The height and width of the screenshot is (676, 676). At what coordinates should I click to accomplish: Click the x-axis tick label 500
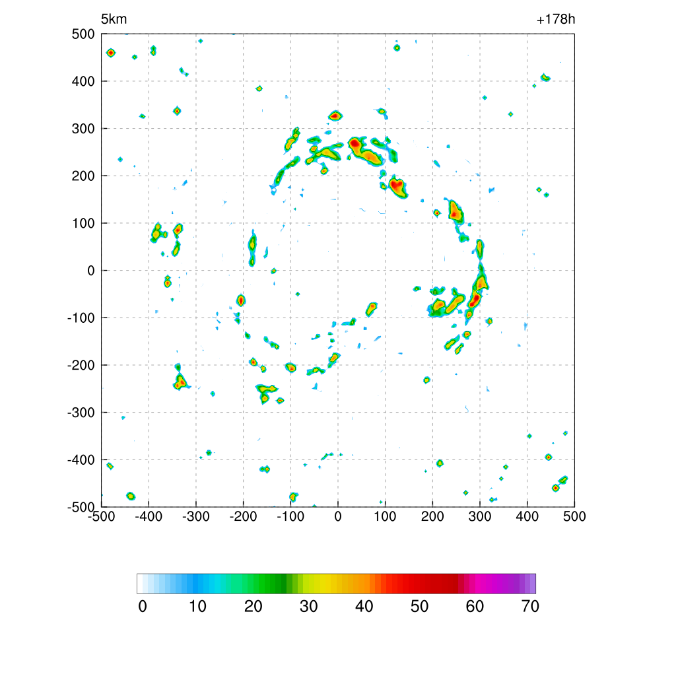click(x=574, y=516)
